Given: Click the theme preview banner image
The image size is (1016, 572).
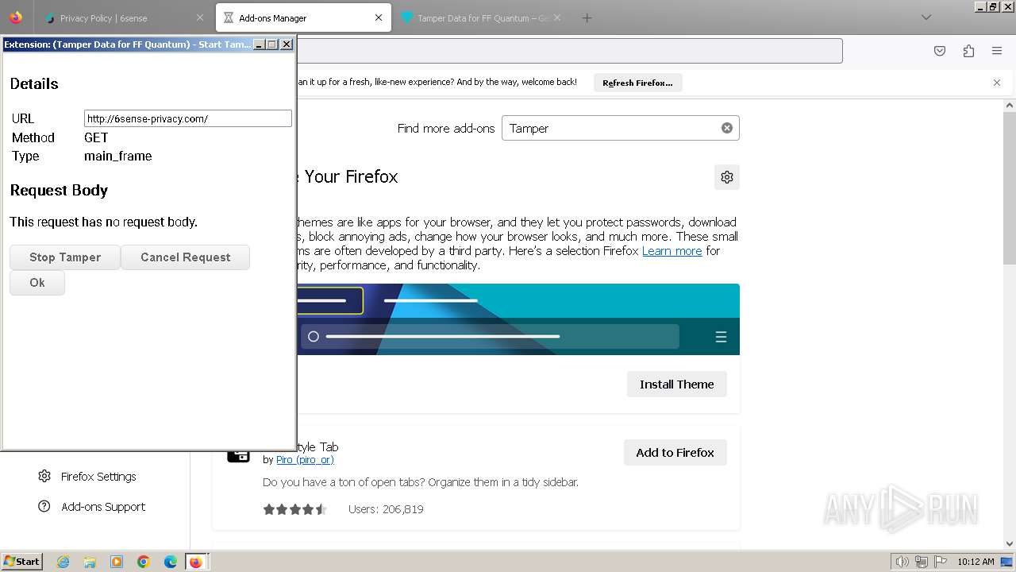Looking at the screenshot, I should click(x=518, y=319).
